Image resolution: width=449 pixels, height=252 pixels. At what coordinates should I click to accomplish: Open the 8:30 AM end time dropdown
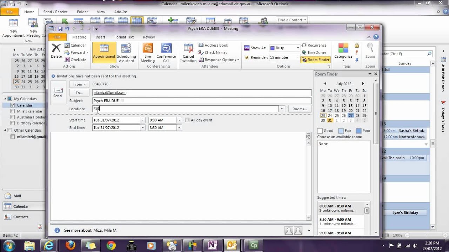[x=179, y=128]
